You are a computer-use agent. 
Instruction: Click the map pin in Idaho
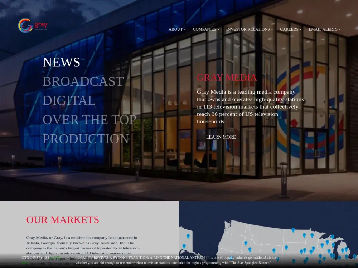pyautogui.click(x=246, y=243)
